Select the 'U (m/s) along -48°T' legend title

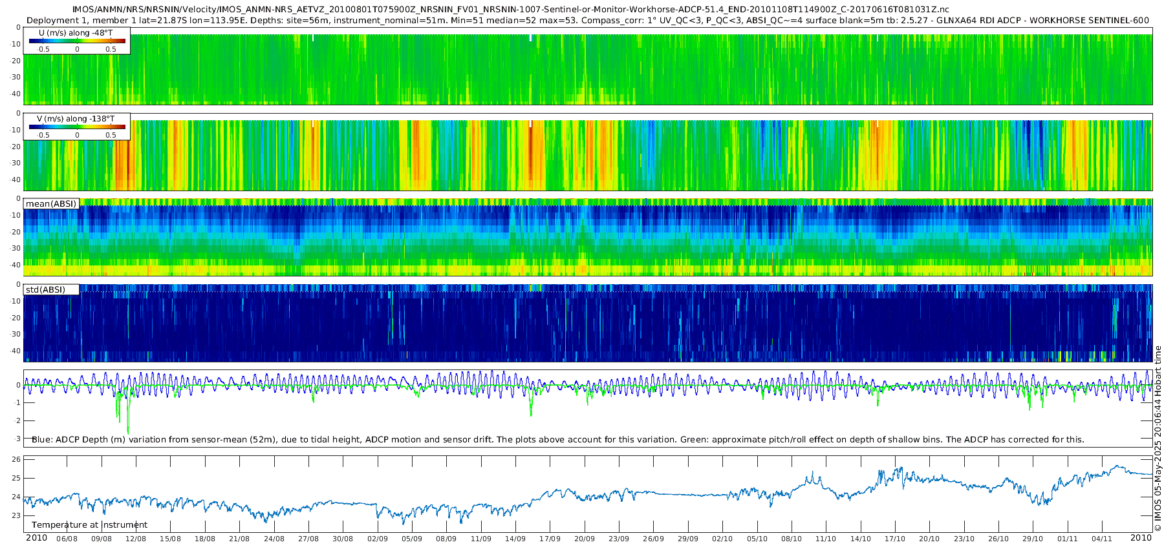(75, 33)
